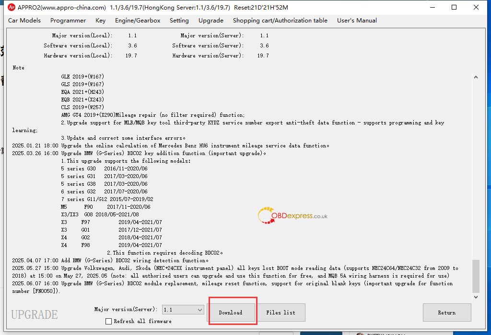Image resolution: width=491 pixels, height=335 pixels.
Task: Select the 'EQB 2021+(X243)' note line
Action: [82, 100]
